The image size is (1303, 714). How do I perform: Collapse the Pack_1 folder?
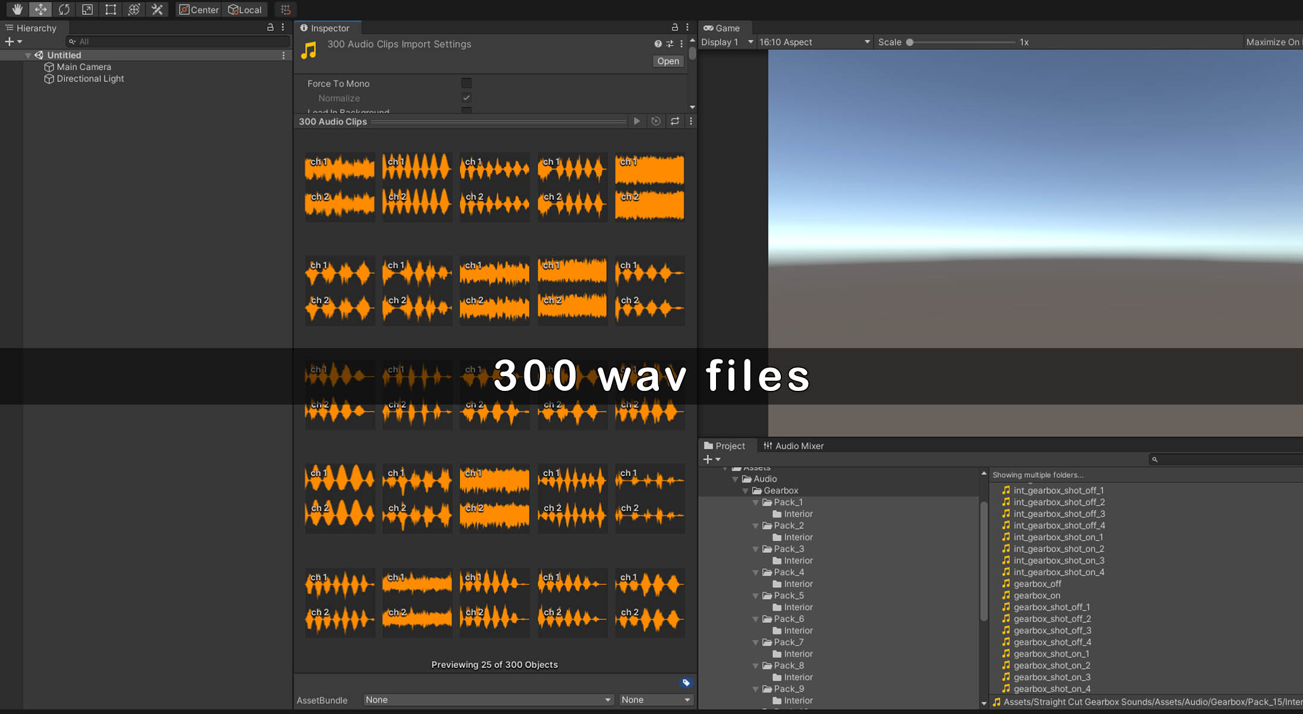[x=756, y=502]
